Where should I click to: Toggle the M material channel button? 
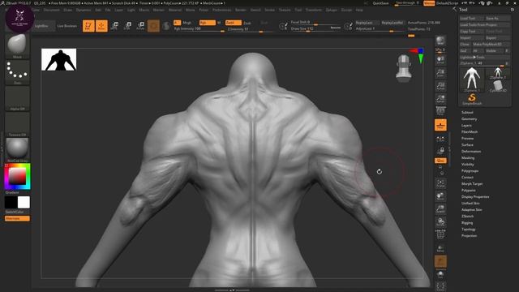219,23
